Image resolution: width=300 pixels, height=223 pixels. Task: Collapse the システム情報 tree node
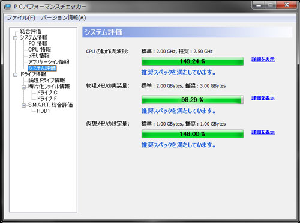pyautogui.click(x=15, y=38)
